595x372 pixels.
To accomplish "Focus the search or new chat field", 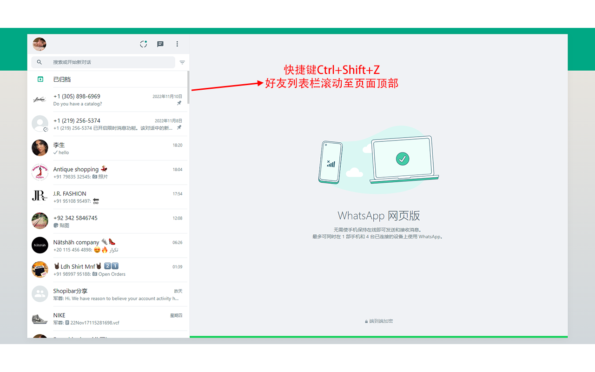I will (103, 62).
